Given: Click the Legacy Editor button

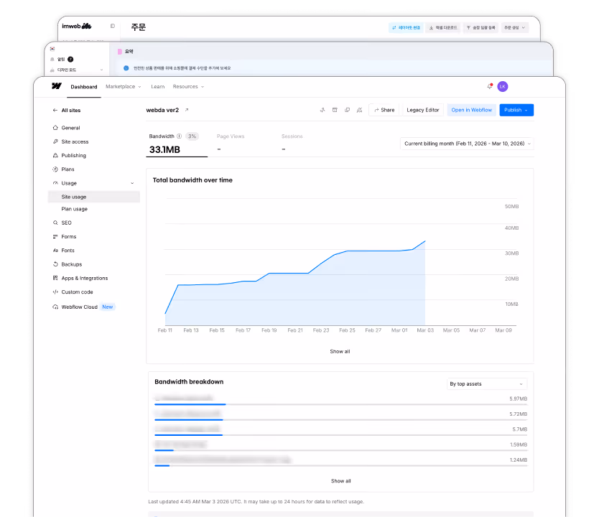Looking at the screenshot, I should click(423, 110).
